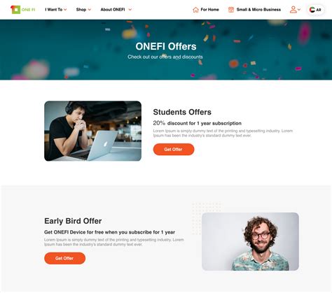Click the shop icon beside Small & Micro Business
The width and height of the screenshot is (332, 293).
click(231, 10)
